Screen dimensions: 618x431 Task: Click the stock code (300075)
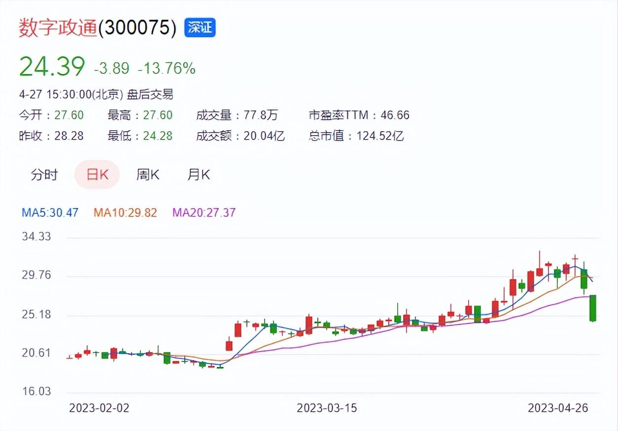click(x=137, y=28)
